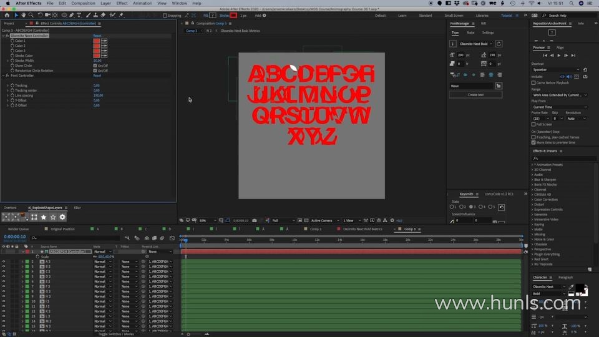Switch to the Render Queue tab
599x337 pixels.
18,229
